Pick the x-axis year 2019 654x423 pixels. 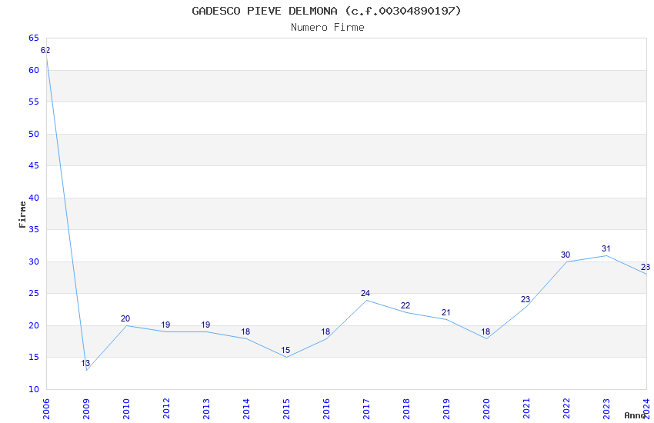pos(446,408)
